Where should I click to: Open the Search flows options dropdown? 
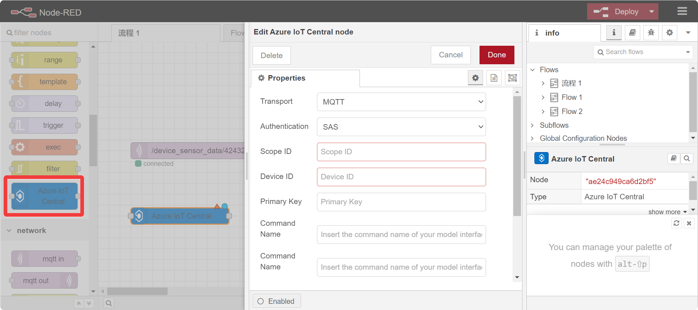coord(688,52)
